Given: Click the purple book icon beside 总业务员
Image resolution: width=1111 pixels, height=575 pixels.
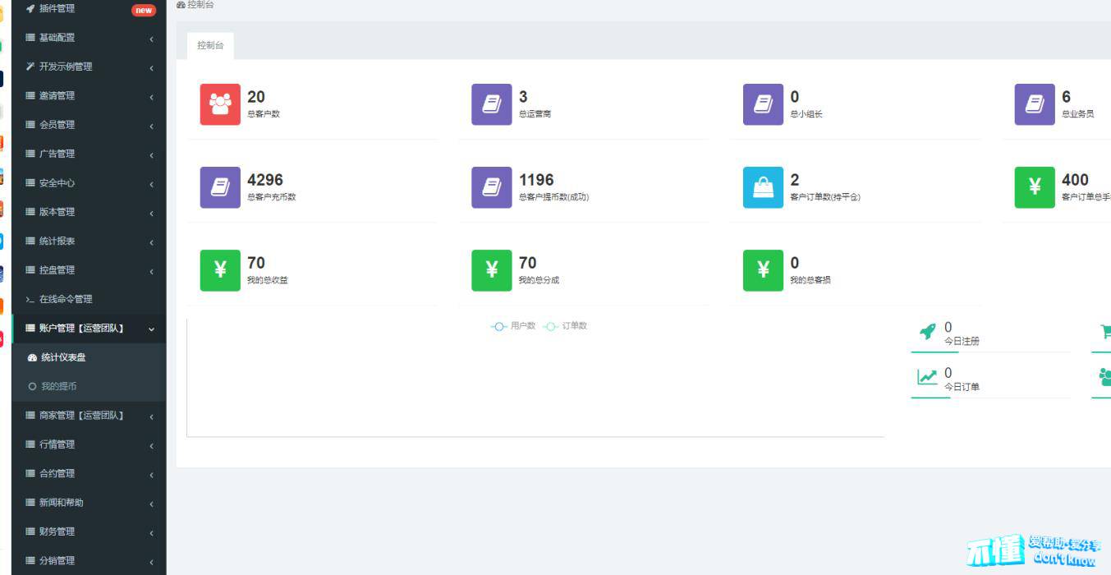Looking at the screenshot, I should [1035, 104].
